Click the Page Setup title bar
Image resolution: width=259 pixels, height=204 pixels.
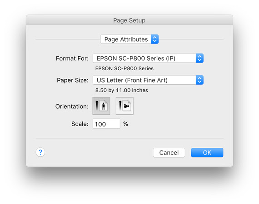(129, 20)
